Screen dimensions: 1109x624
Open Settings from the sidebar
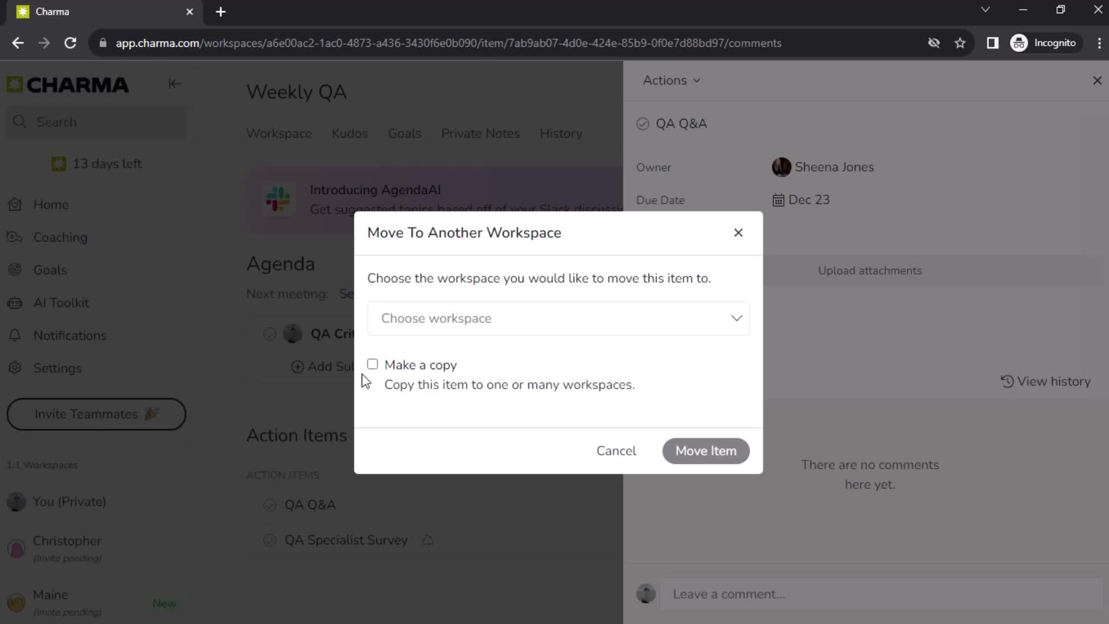57,368
